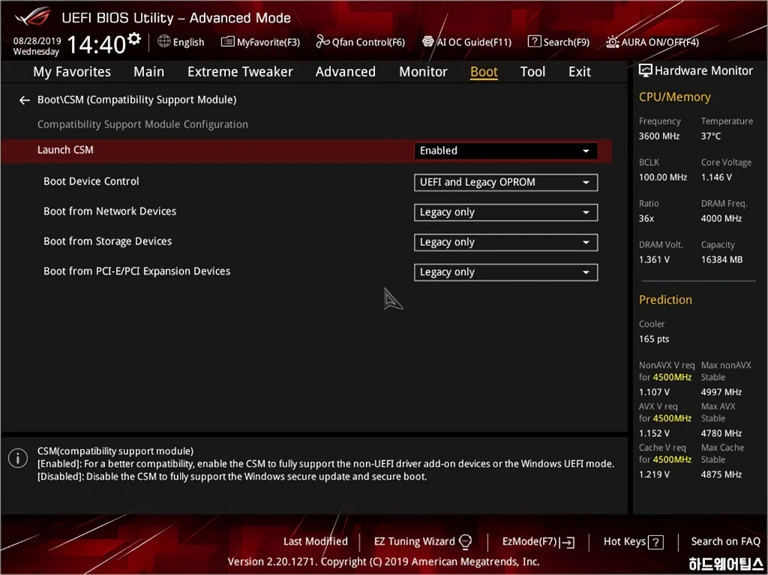The height and width of the screenshot is (575, 768).
Task: Click the 3600 MHz frequency value
Action: pos(658,136)
